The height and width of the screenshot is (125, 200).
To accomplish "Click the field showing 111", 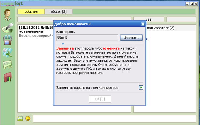I will [149, 19].
